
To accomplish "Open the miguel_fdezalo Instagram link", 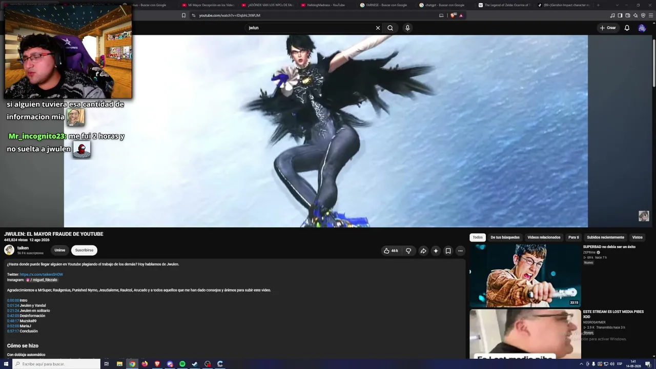I will tap(42, 280).
